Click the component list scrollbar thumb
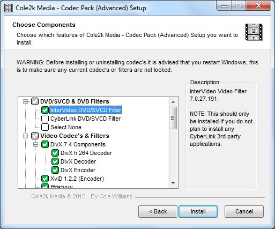Image resolution: width=275 pixels, height=229 pixels. coord(173,118)
